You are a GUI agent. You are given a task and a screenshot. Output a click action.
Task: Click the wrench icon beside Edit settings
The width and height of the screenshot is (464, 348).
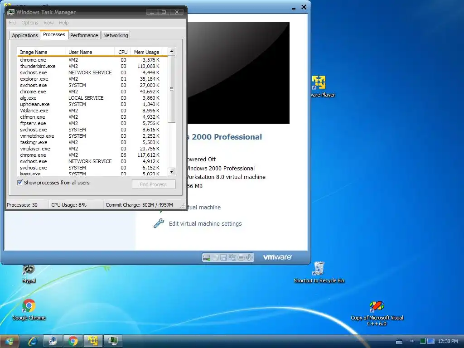tap(159, 223)
